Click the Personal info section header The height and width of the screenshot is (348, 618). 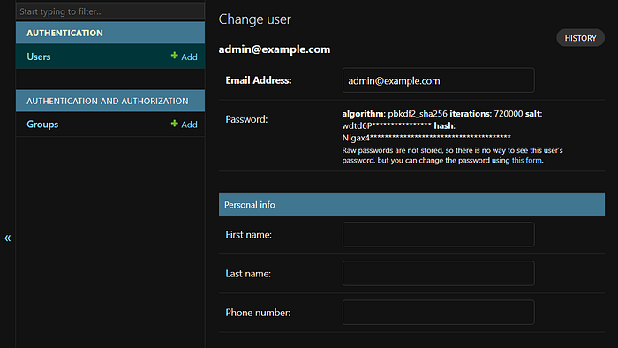pos(411,204)
